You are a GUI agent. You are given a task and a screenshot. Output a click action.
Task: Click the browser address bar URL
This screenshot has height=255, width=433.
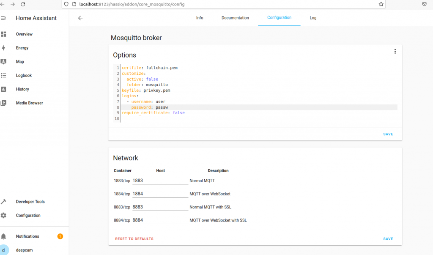coord(132,4)
